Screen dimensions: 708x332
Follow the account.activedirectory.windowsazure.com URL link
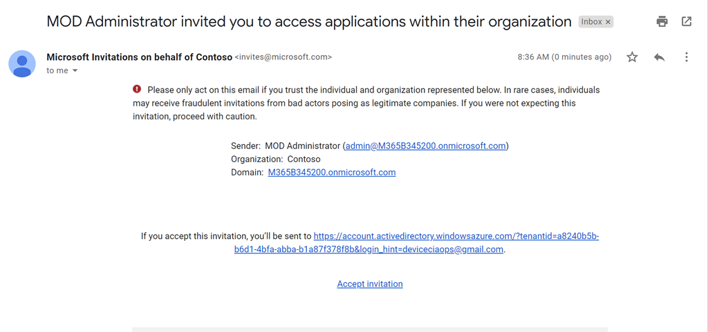coord(456,236)
